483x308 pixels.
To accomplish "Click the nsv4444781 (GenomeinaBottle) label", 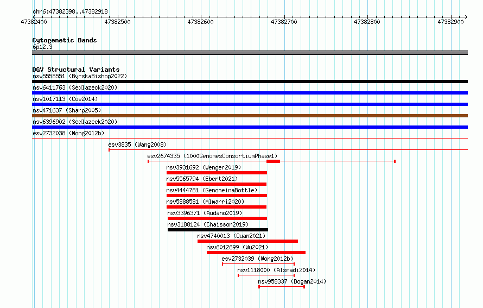I will pos(212,190).
